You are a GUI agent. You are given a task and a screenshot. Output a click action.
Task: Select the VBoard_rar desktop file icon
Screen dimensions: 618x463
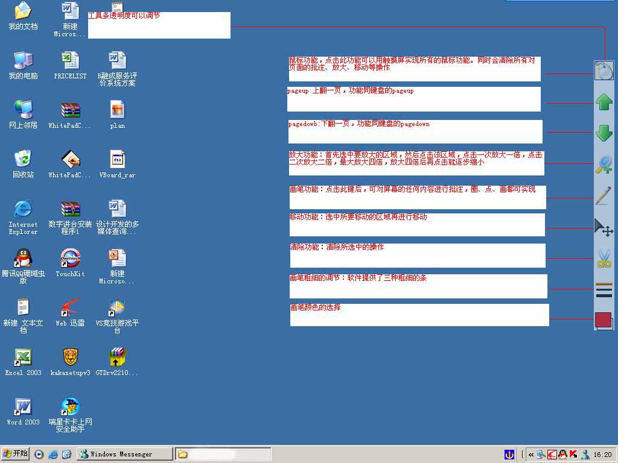117,160
